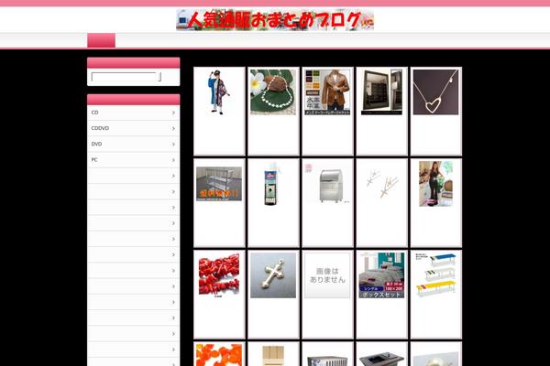The width and height of the screenshot is (550, 366).
Task: Open the dark framed mirror product
Action: pyautogui.click(x=381, y=92)
